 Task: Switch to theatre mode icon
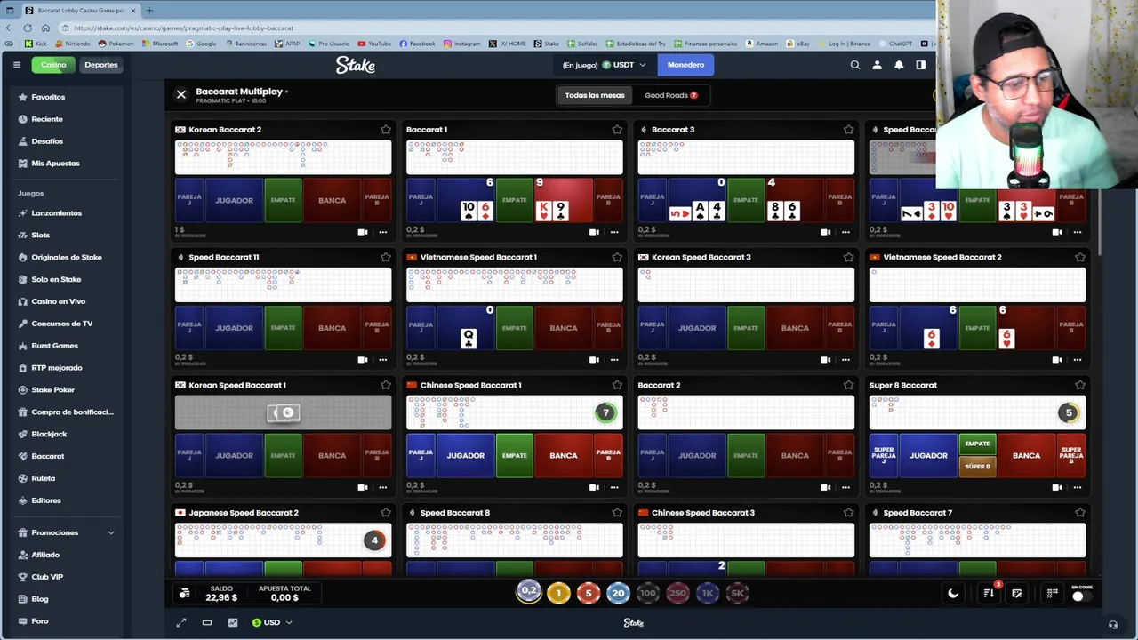click(207, 622)
